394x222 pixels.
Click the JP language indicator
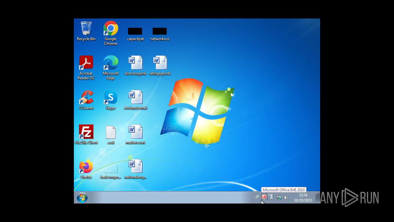(257, 197)
